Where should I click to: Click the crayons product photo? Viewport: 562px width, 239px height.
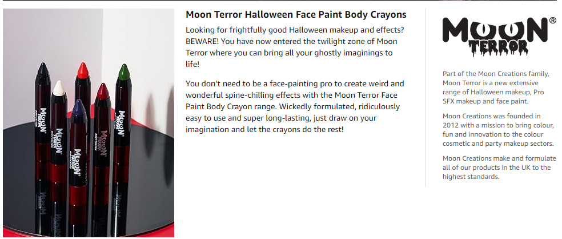(x=89, y=123)
